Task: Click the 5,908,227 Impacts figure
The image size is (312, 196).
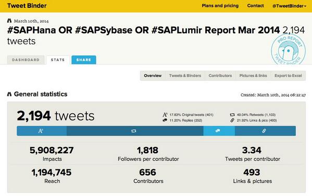Action: (52, 150)
